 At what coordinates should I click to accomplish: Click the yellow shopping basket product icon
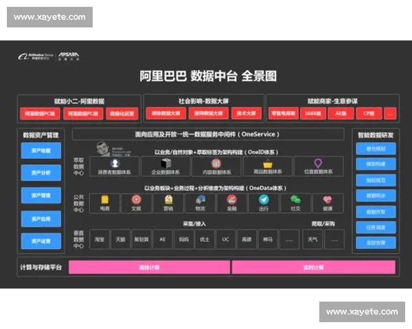click(268, 164)
